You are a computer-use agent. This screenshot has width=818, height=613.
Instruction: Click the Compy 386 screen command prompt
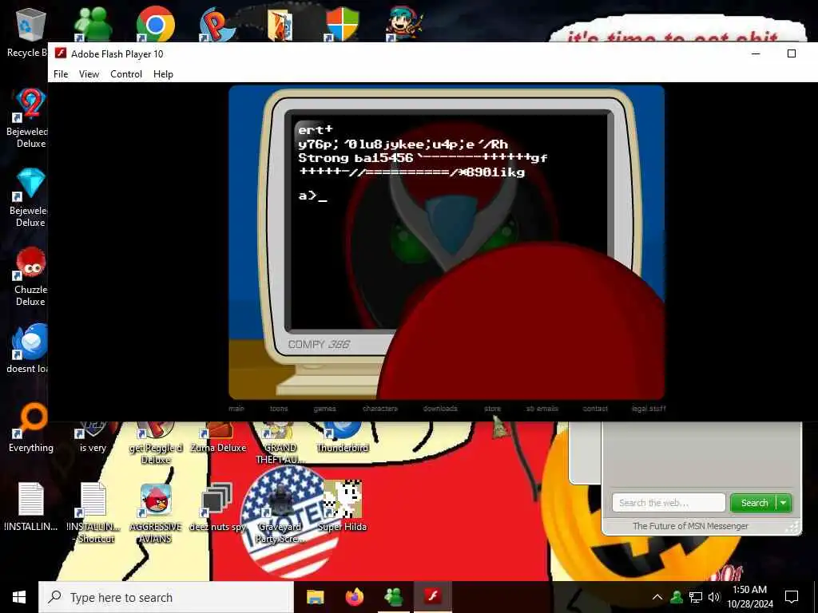[312, 196]
